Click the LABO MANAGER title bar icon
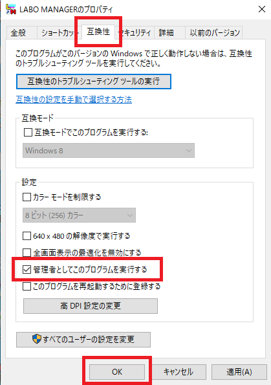The width and height of the screenshot is (271, 385). click(10, 9)
